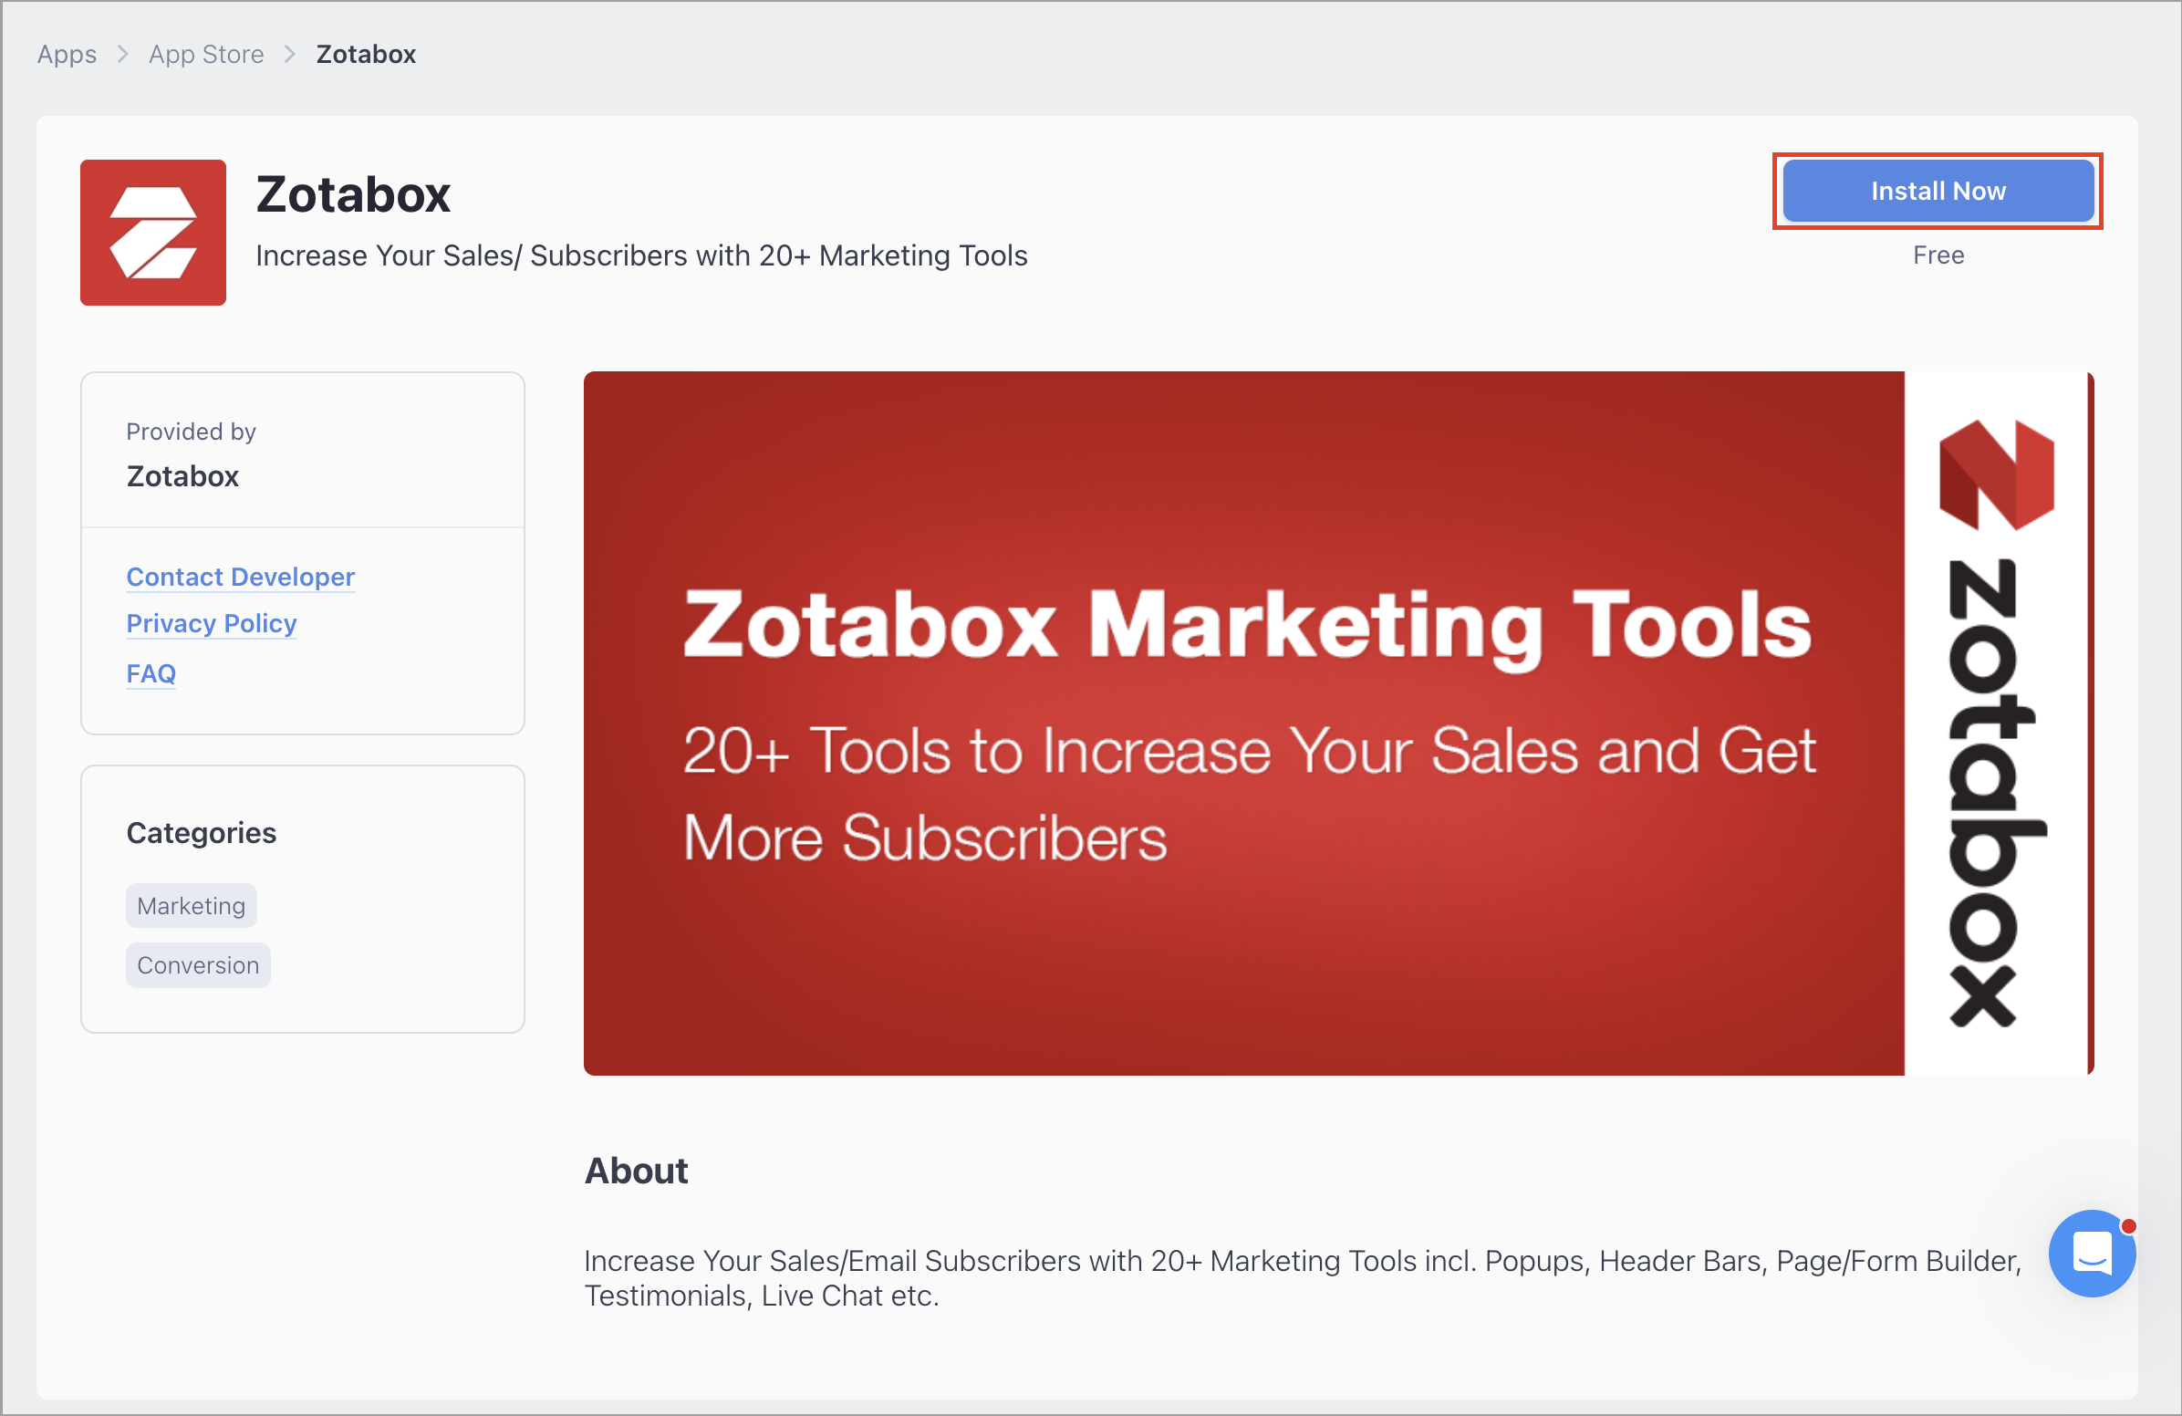Select the Conversion category tag
This screenshot has width=2182, height=1416.
(198, 964)
